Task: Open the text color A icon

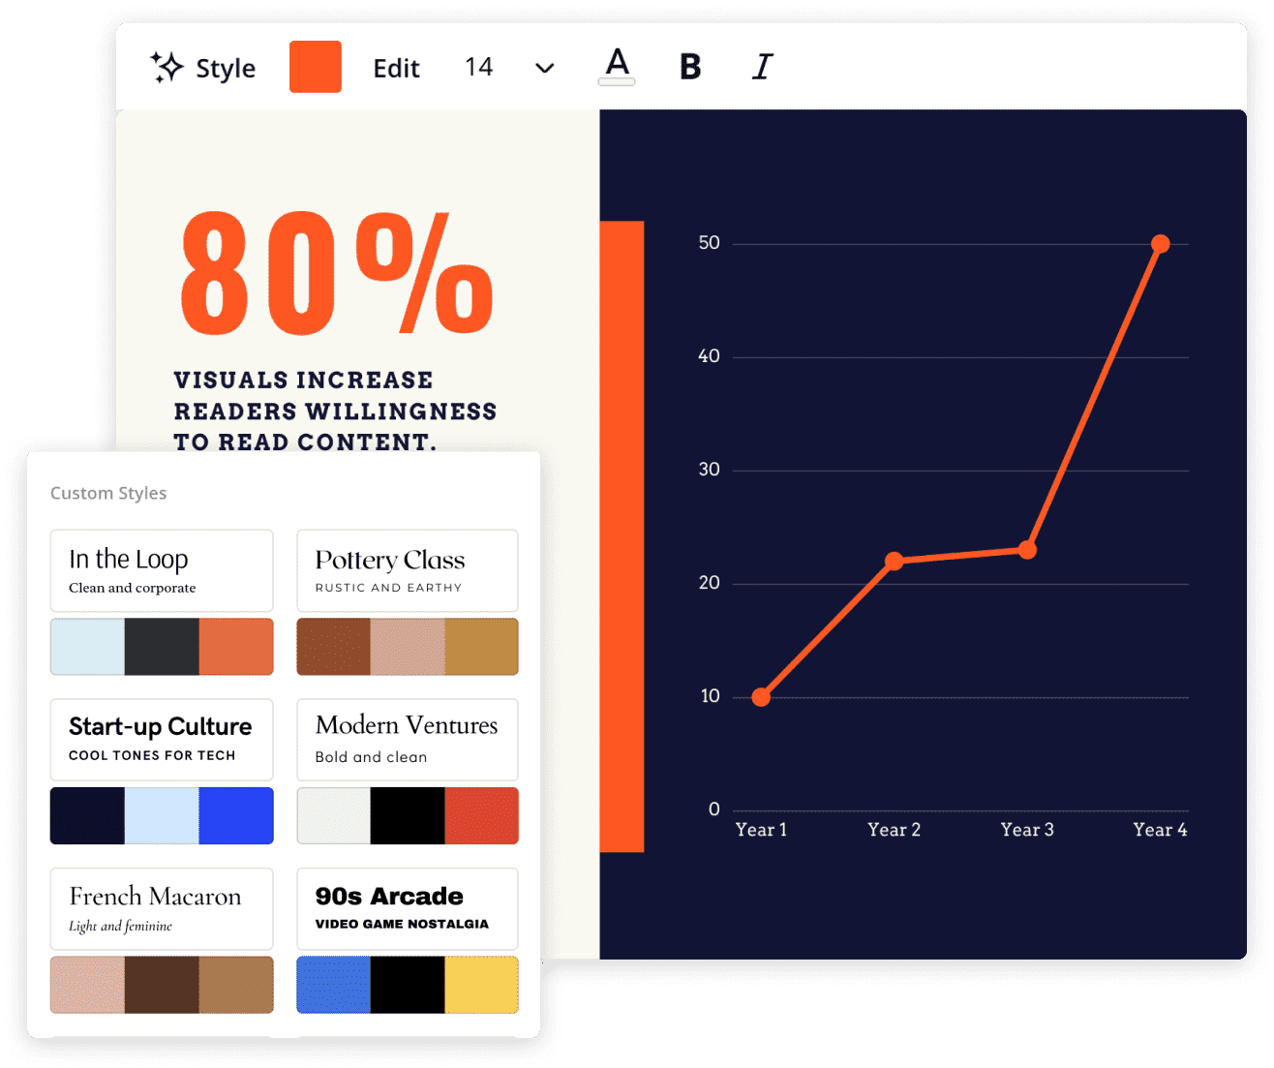Action: [x=617, y=67]
